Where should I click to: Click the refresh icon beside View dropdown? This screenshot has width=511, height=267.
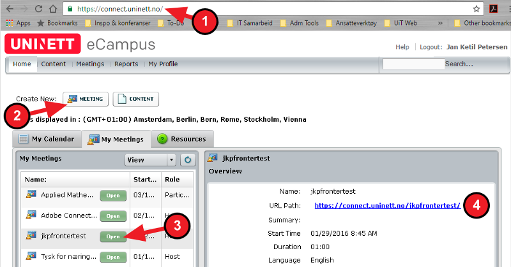[x=188, y=160]
